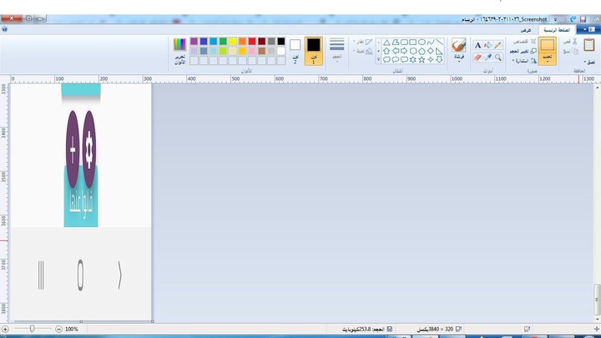
Task: Choose the five-point star shape
Action: 422,60
